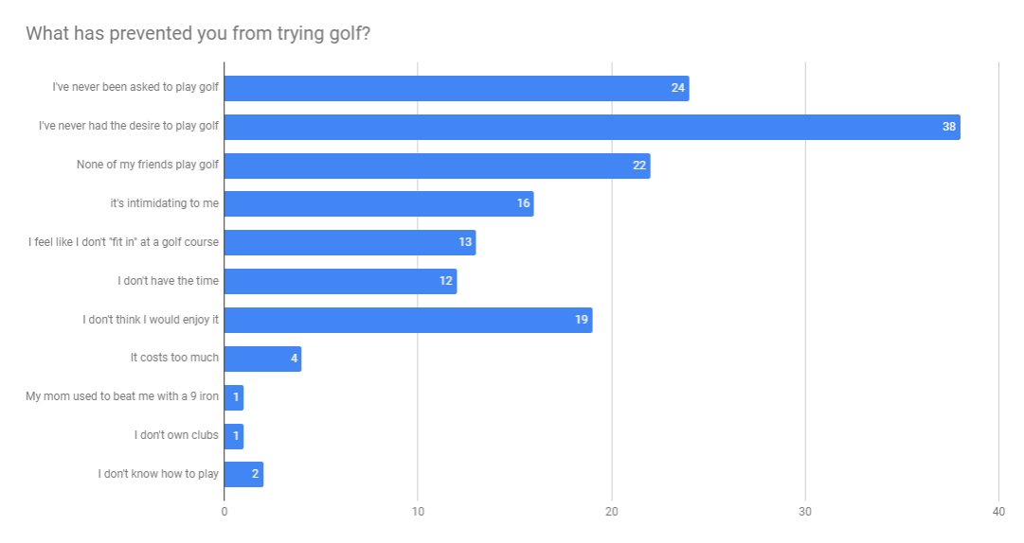Screen dimensions: 1024x543
Task: Click the 'It costs too much' axis label
Action: click(174, 358)
